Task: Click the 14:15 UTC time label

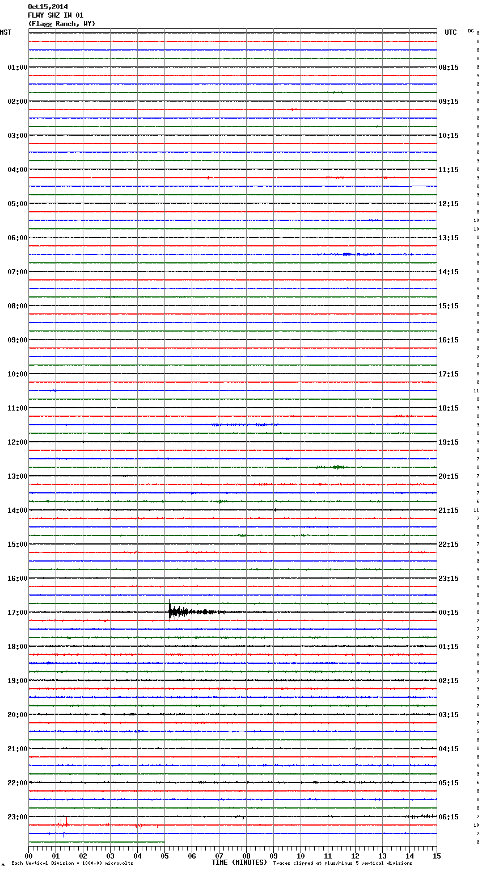Action: [x=449, y=272]
